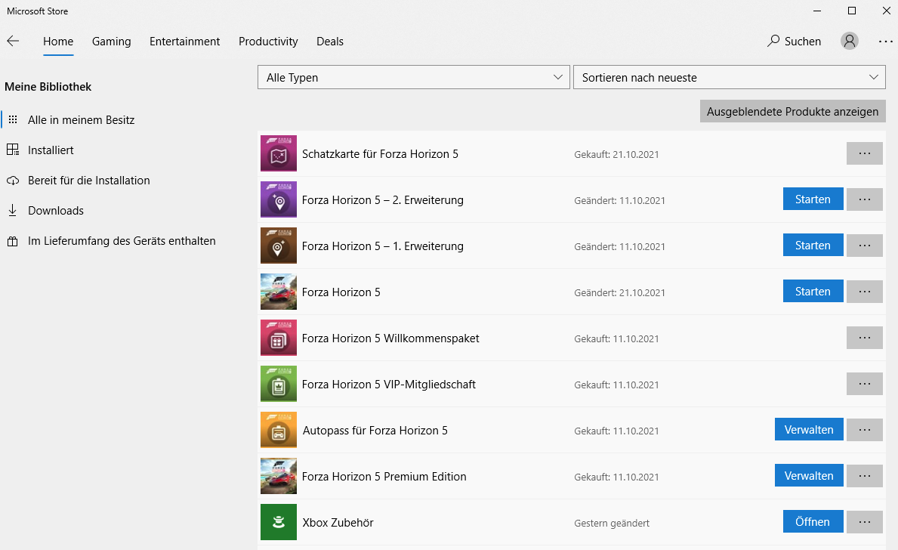
Task: Open the user account profile icon
Action: coord(850,41)
